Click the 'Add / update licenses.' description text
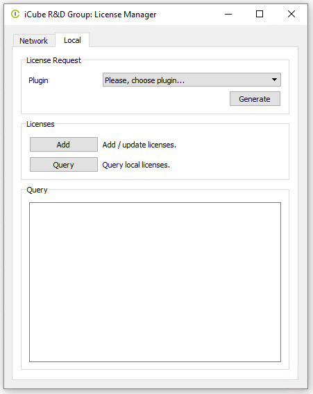 click(139, 145)
